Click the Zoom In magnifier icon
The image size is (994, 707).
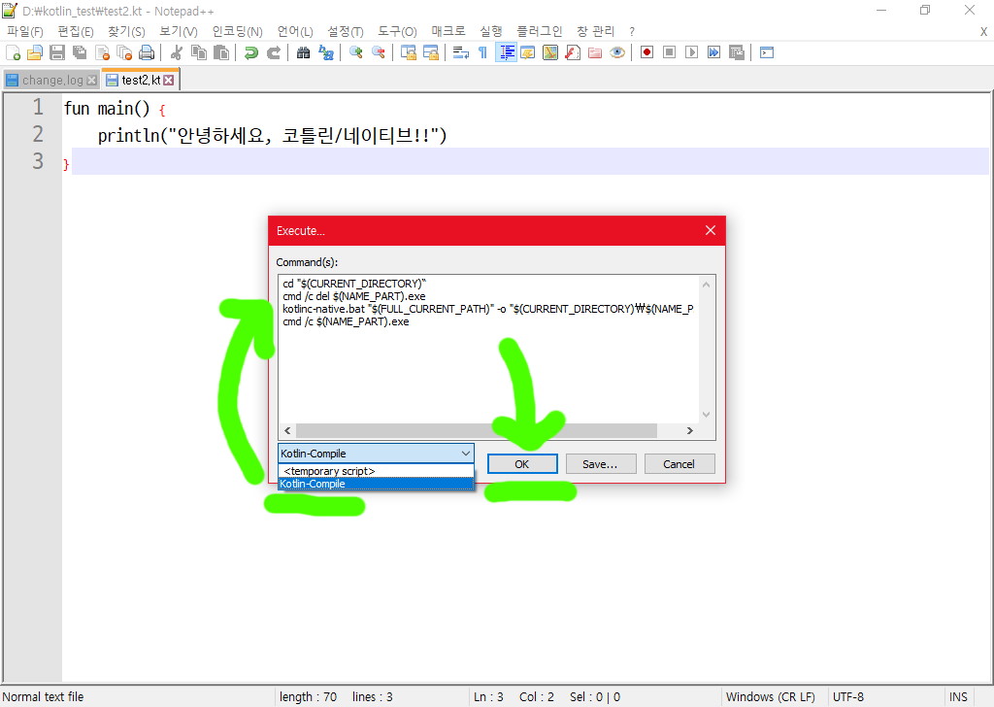356,52
